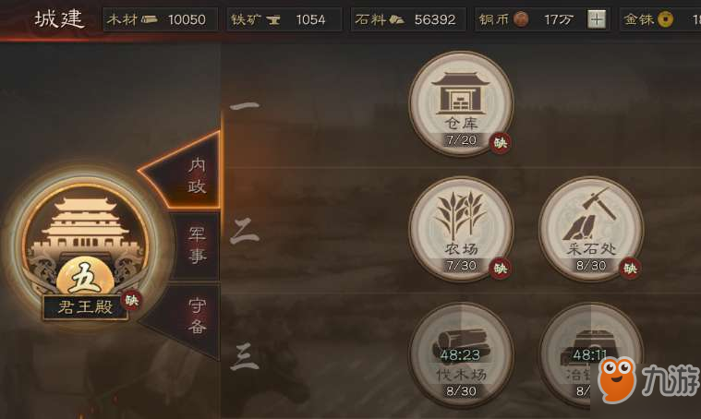Screen dimensions: 701x419
Task: Click the 石料 stone resource counter
Action: (408, 19)
